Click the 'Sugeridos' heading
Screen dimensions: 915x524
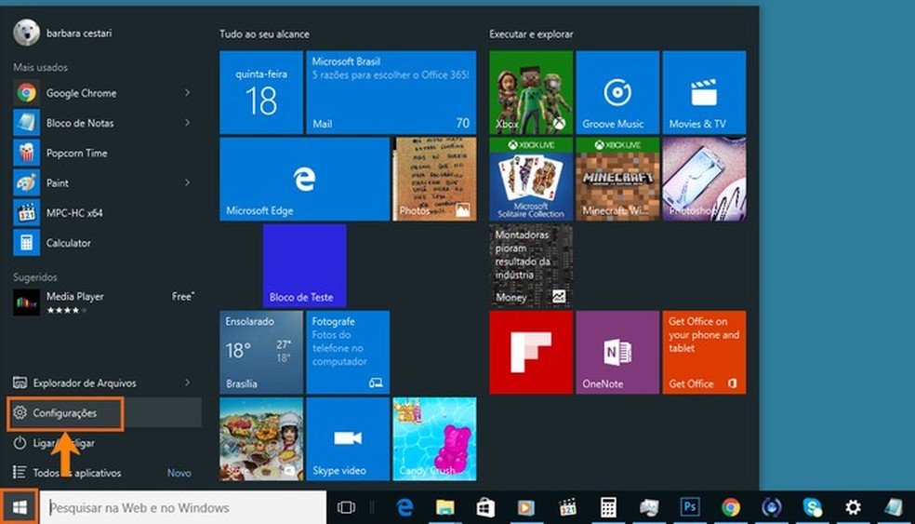35,277
